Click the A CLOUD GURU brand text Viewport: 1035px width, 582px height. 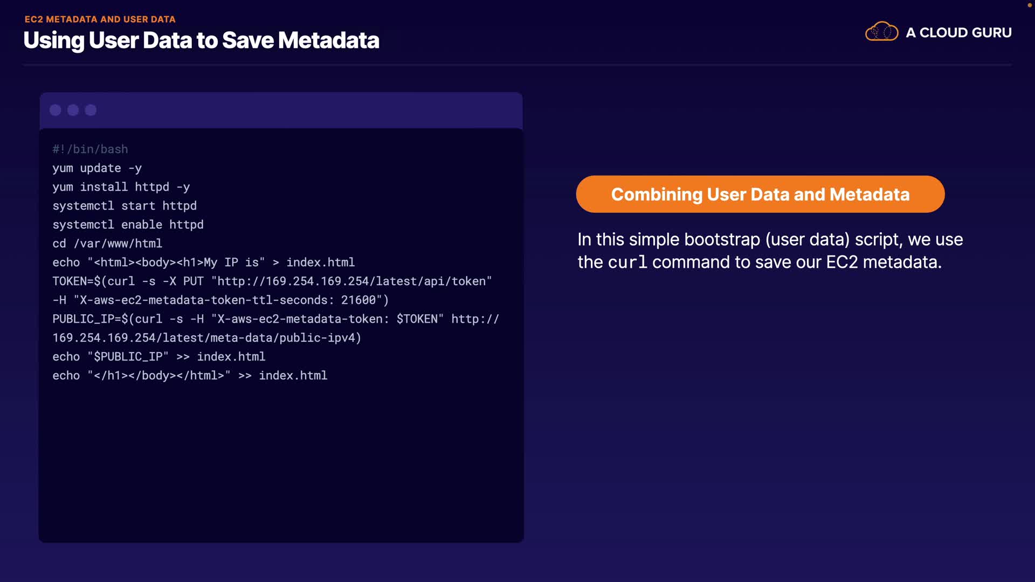tap(958, 33)
